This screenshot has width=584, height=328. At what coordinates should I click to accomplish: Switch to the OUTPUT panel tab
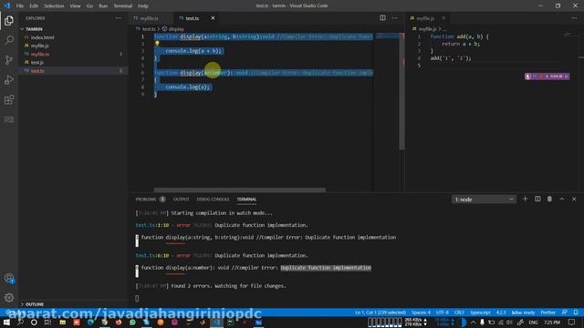tap(182, 200)
